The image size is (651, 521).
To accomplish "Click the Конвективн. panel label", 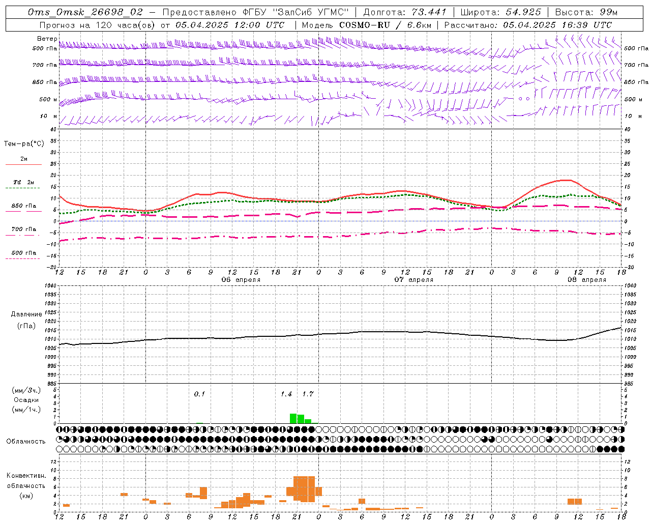I will click(26, 476).
